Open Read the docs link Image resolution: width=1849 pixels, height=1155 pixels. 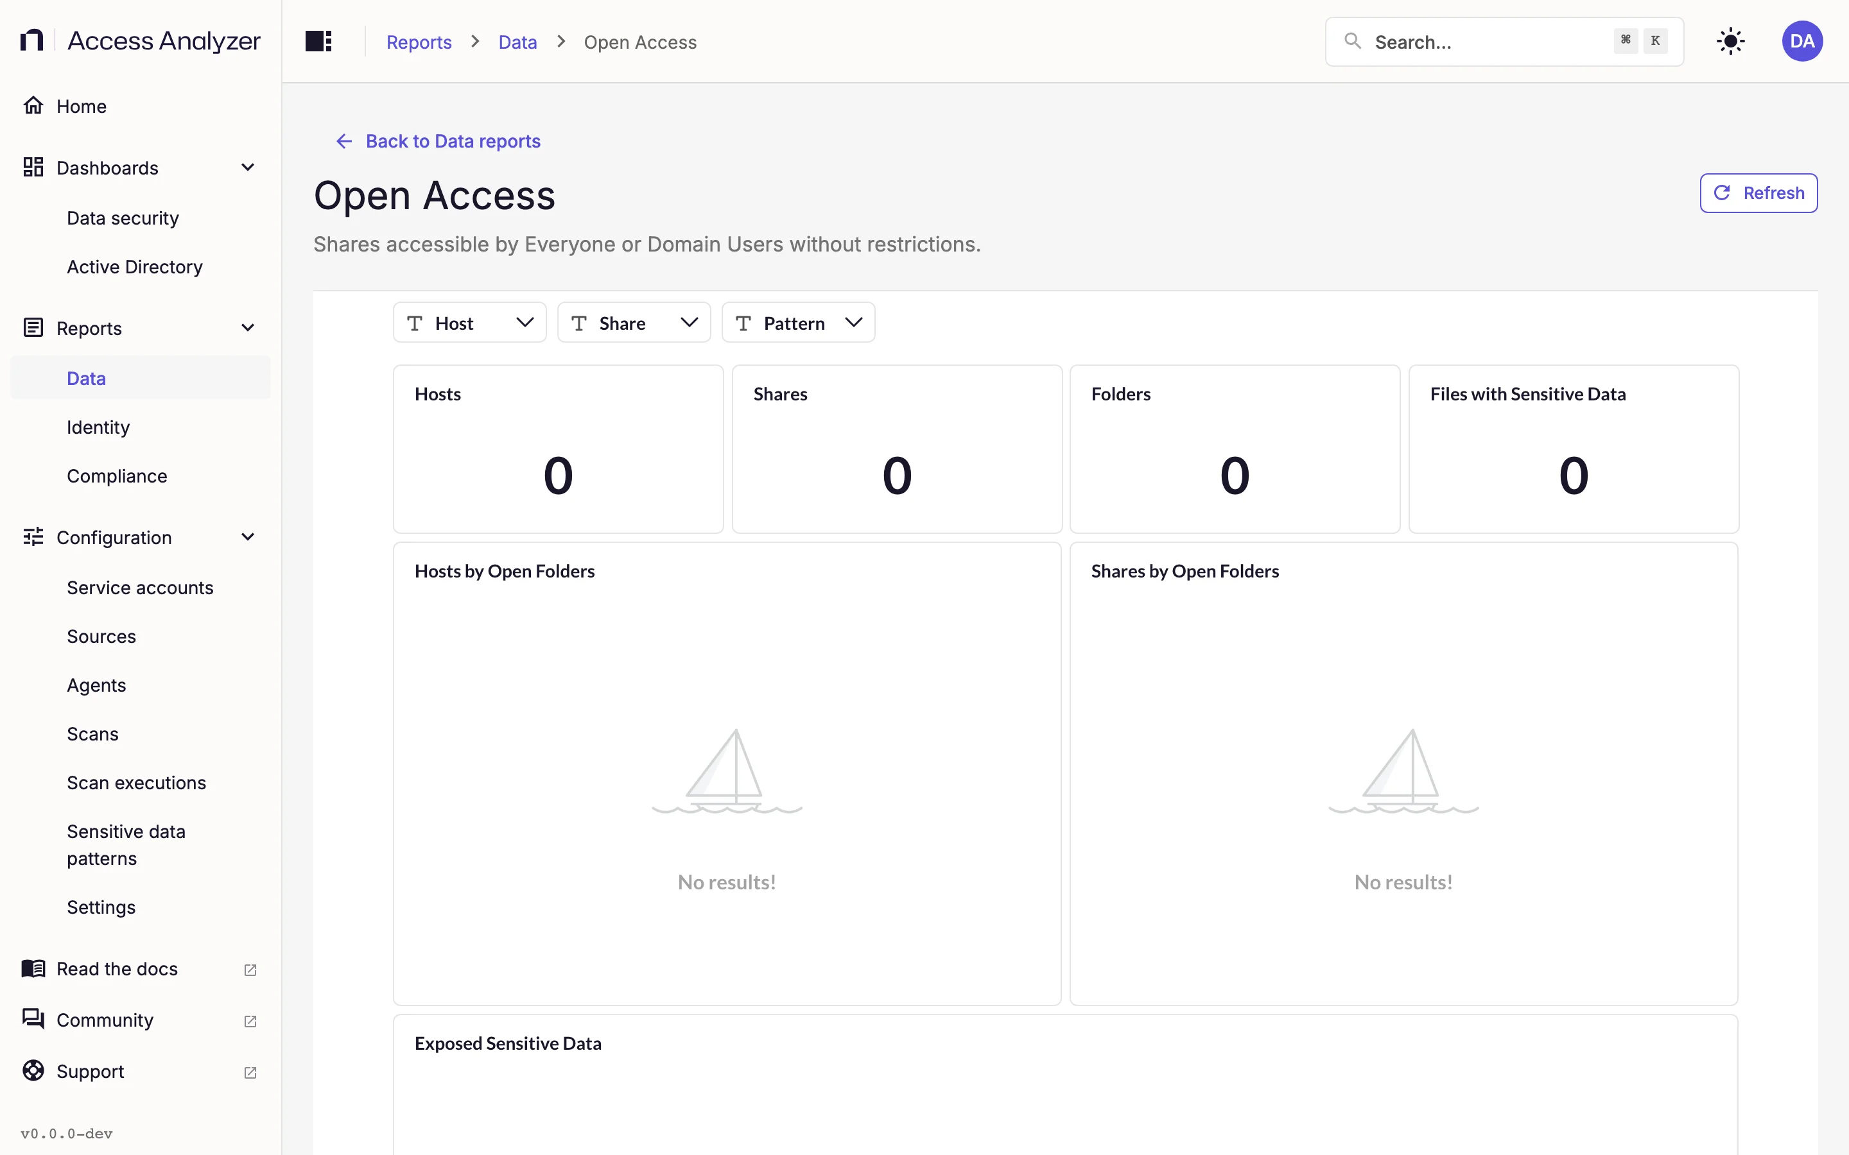(141, 969)
